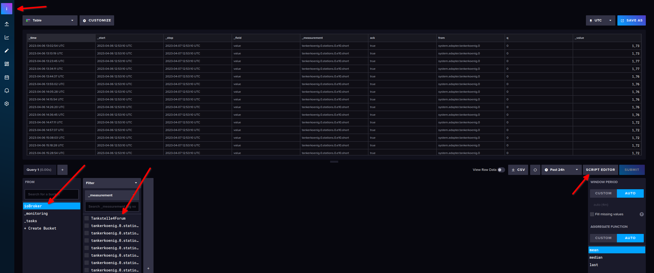Image resolution: width=654 pixels, height=273 pixels.
Task: Open the Load Data upload icon
Action: (7, 24)
